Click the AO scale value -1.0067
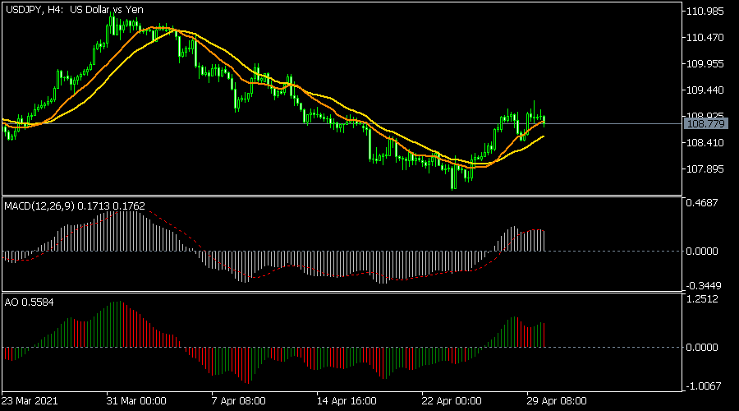The height and width of the screenshot is (411, 739). tap(705, 386)
